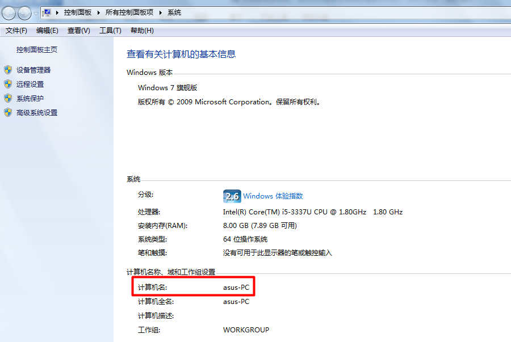
Task: Open 系统保护 link
Action: [30, 98]
